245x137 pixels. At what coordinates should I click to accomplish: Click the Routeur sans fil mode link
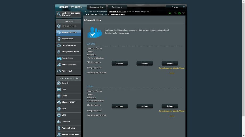[117, 12]
